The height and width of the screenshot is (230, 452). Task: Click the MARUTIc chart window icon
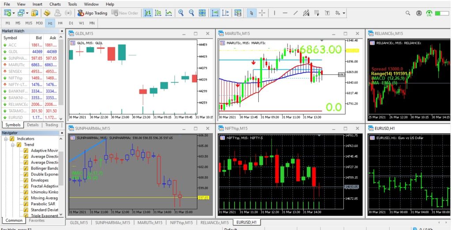pos(221,33)
